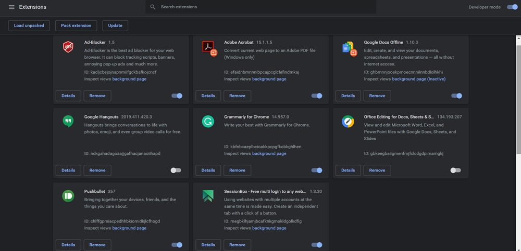Click the Office Editing extension icon
The width and height of the screenshot is (521, 251).
point(348,122)
